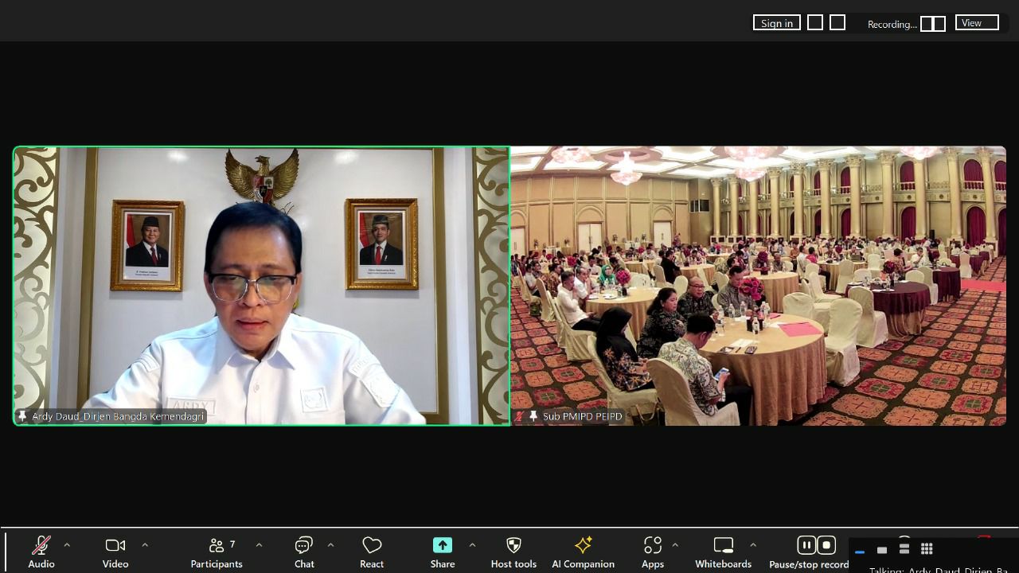Toggle the camera using the Video button
The height and width of the screenshot is (573, 1019).
tap(115, 551)
